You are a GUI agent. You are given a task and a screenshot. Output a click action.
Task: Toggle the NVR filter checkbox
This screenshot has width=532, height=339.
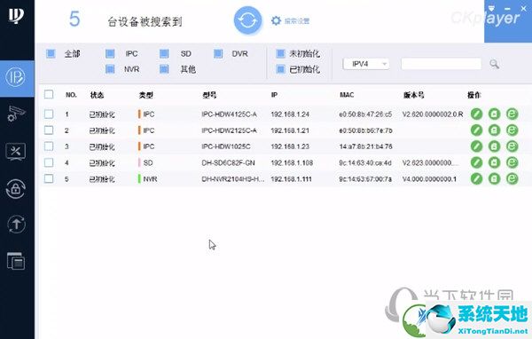pos(110,69)
